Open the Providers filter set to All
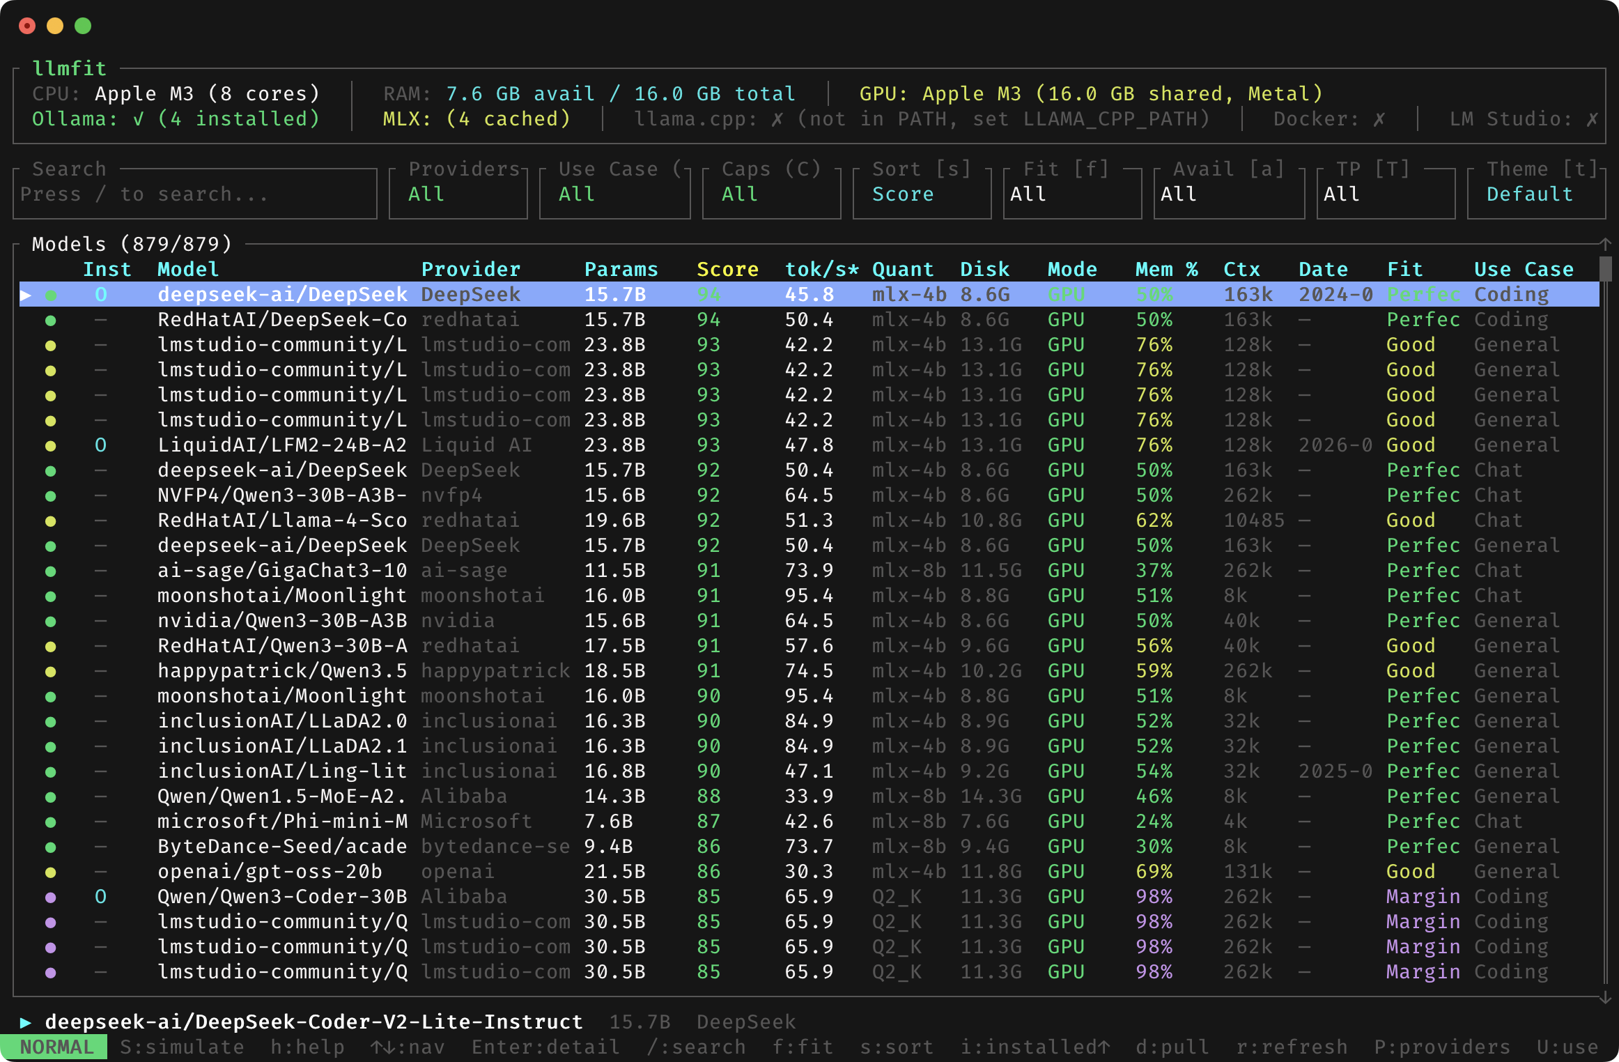This screenshot has height=1062, width=1619. pyautogui.click(x=458, y=194)
